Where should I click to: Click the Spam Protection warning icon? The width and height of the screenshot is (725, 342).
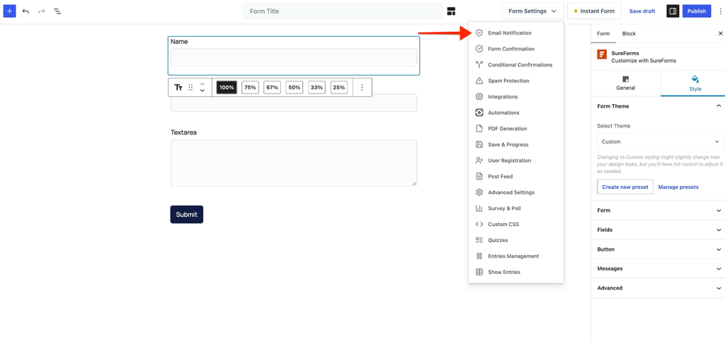tap(479, 81)
